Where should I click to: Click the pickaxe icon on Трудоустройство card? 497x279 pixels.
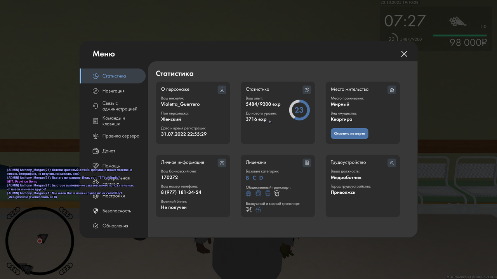pyautogui.click(x=392, y=163)
